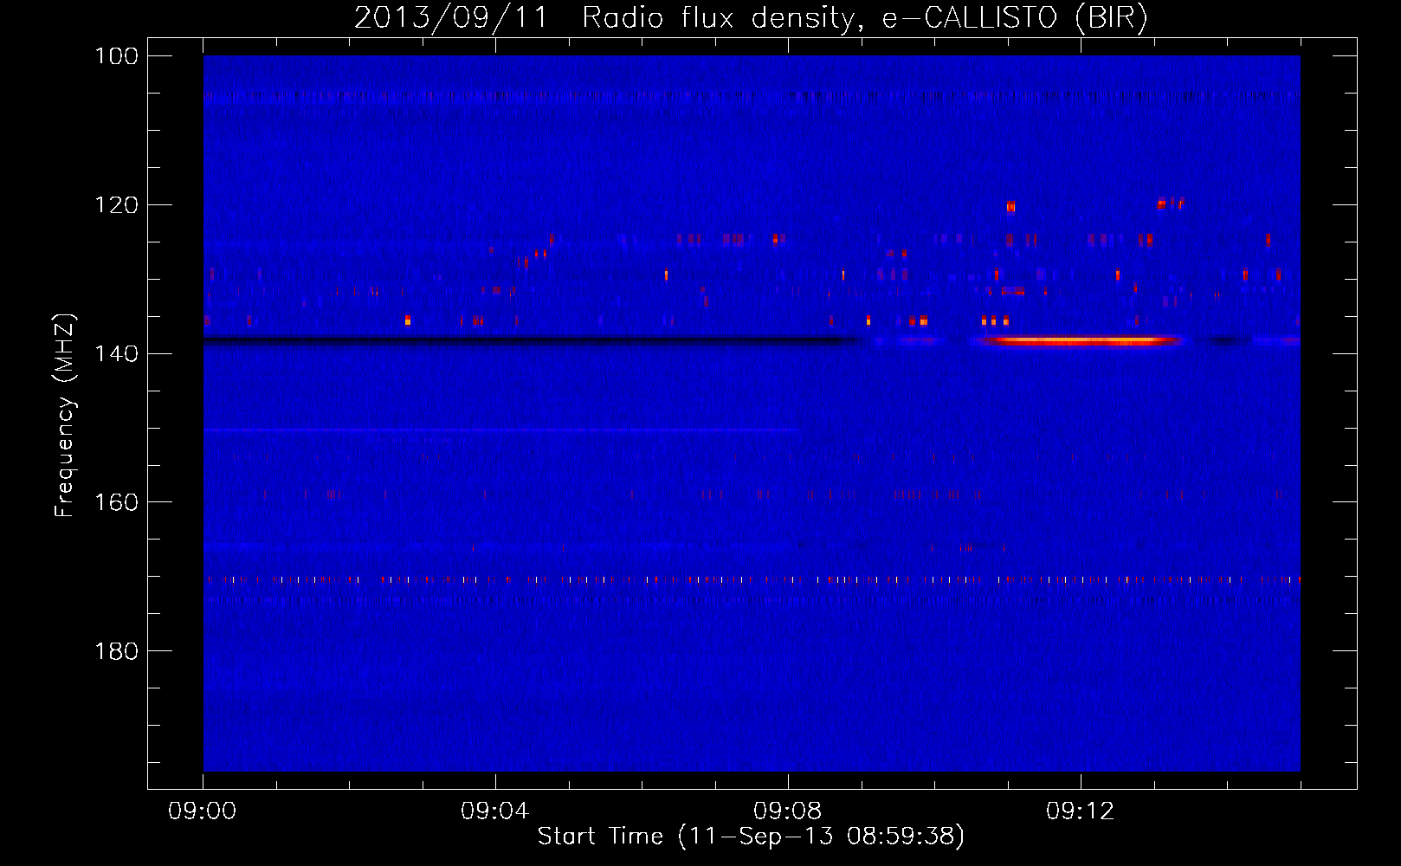Select the 'Frequency (MHZ)' axis label
The image size is (1401, 866).
pyautogui.click(x=65, y=416)
